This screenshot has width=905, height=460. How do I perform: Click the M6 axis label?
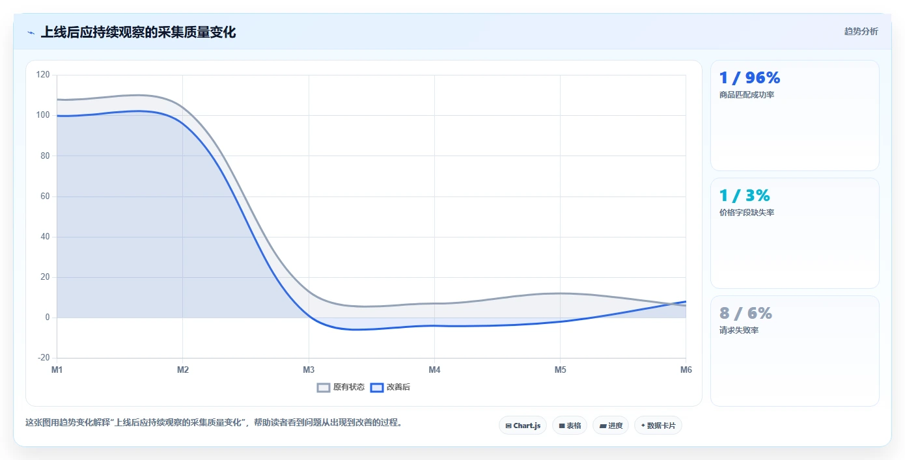pos(686,370)
